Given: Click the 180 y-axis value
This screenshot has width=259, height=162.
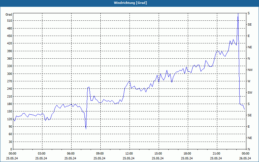Looking at the screenshot, I should click(9, 104).
